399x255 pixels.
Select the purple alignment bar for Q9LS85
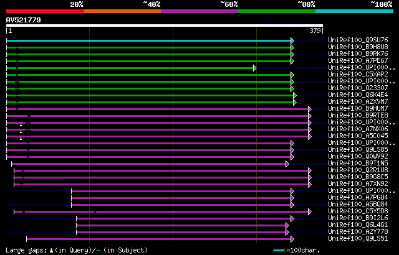(148, 151)
